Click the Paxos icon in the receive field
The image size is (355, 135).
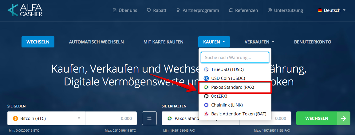tap(169, 118)
